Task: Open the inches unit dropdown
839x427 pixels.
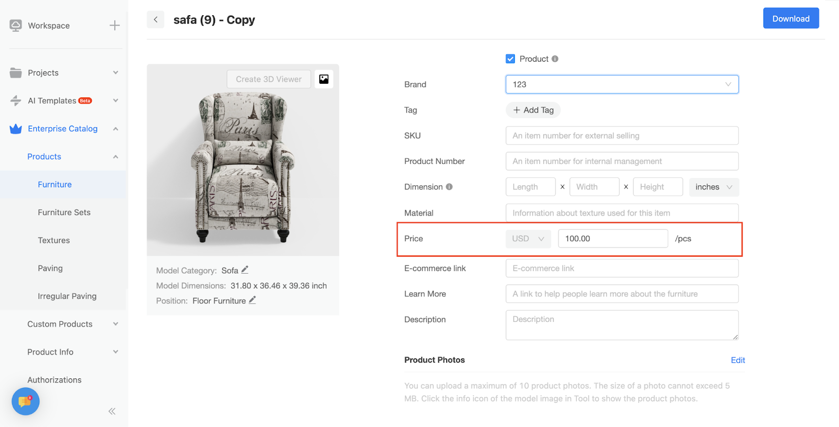Action: click(x=713, y=187)
